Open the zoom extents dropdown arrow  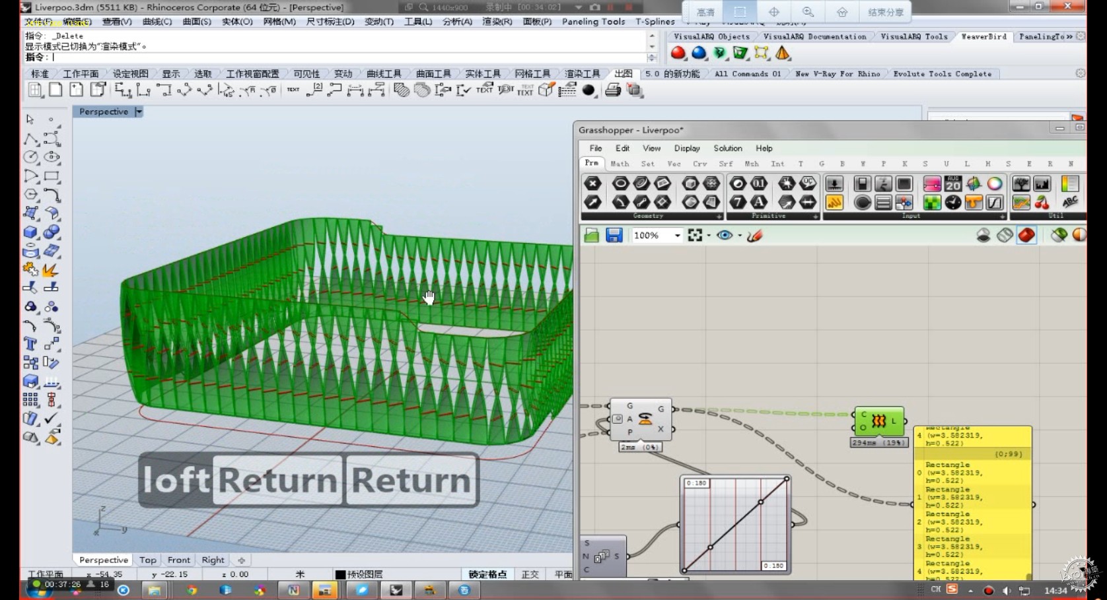[x=709, y=236]
